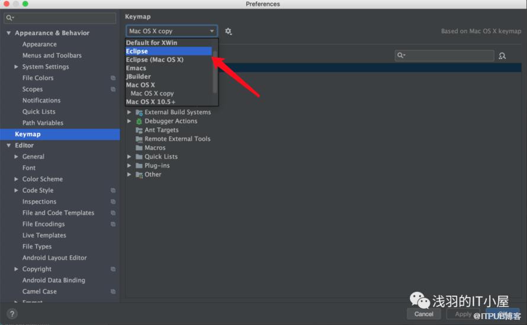
Task: Choose Mac OS X copy in dropdown list
Action: pos(169,93)
